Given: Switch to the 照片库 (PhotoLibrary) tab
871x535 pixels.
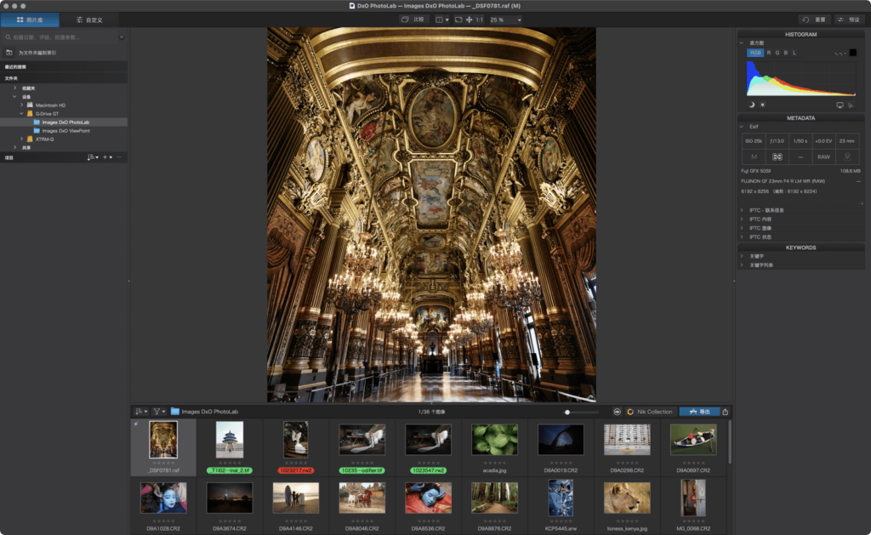Looking at the screenshot, I should [x=30, y=20].
